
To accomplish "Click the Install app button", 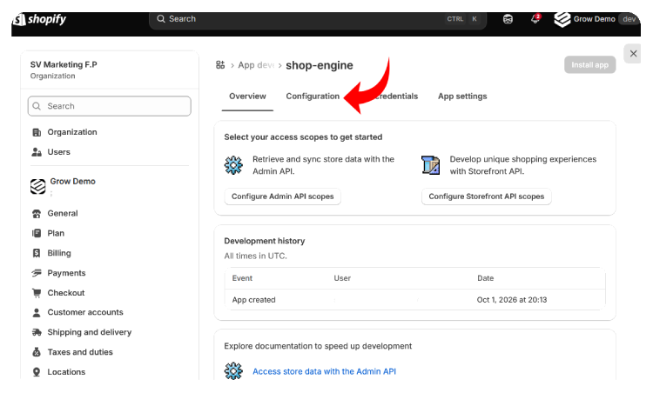I will tap(589, 65).
